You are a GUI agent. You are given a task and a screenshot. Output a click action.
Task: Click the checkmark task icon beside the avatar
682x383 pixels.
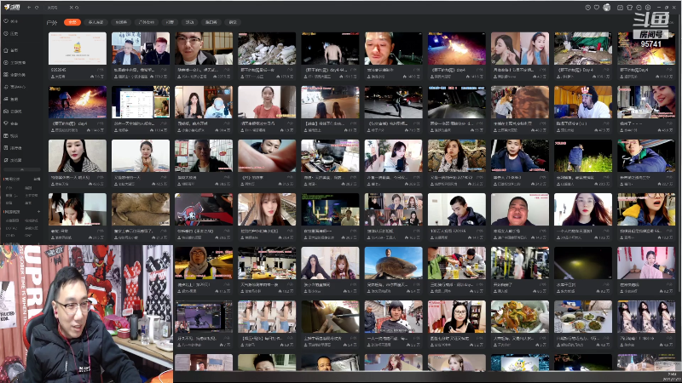tap(621, 8)
